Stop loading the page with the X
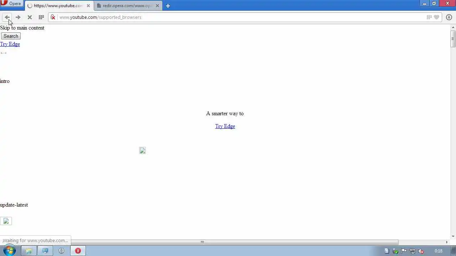The width and height of the screenshot is (456, 256). (x=30, y=17)
